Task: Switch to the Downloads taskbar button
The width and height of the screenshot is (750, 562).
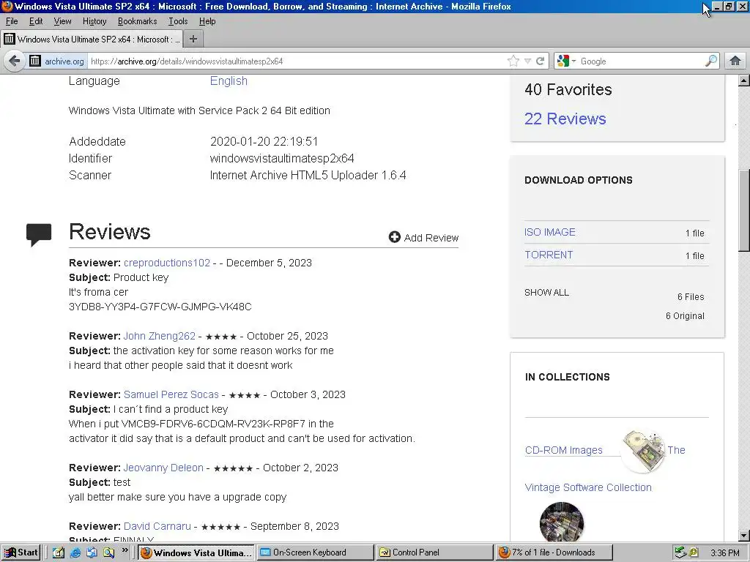Action: tap(554, 552)
